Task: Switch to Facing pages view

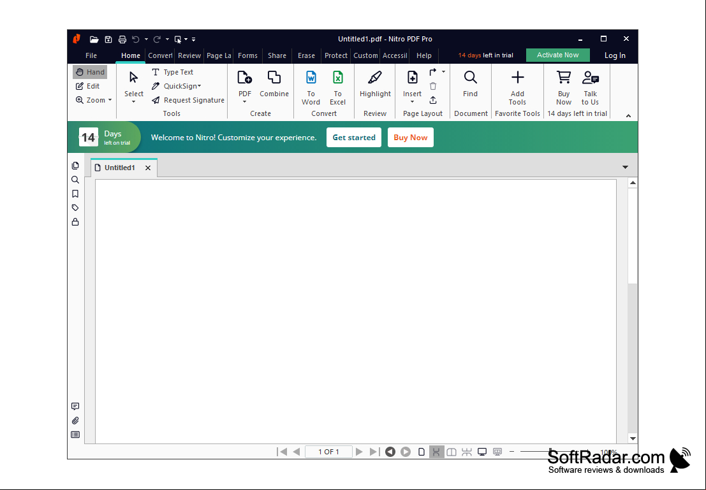Action: [x=451, y=452]
